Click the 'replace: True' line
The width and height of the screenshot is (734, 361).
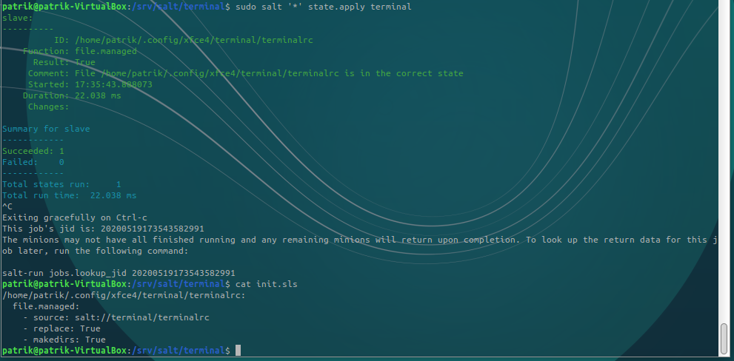61,328
